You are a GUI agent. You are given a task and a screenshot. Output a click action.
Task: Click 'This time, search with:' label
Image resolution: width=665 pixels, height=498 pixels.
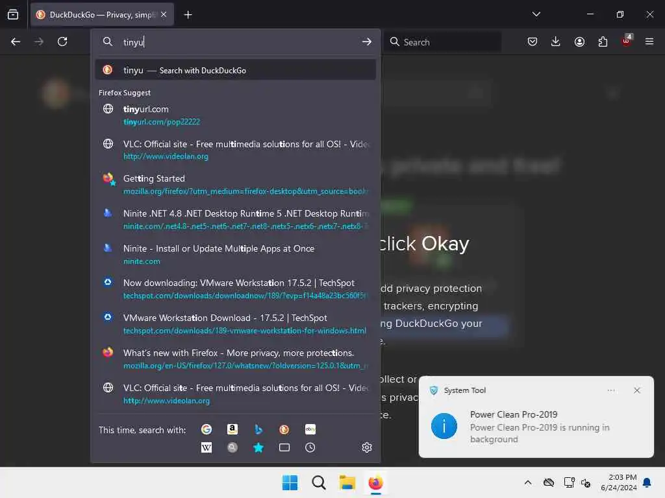point(142,430)
